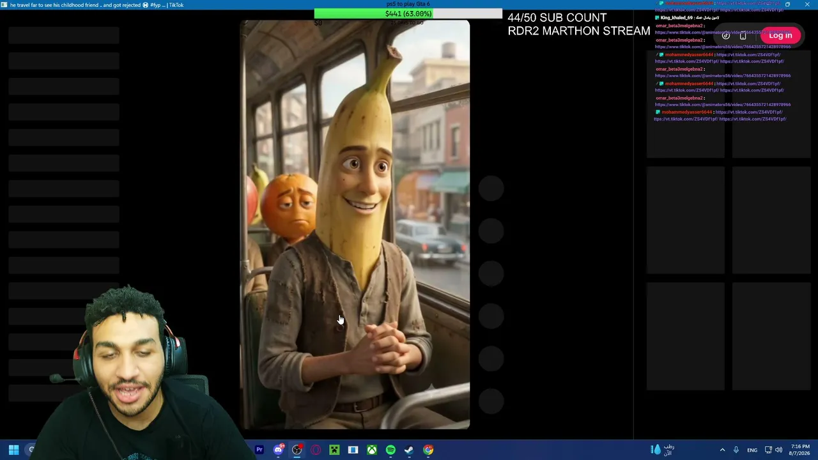
Task: Open Google Chrome from the taskbar
Action: [x=428, y=450]
